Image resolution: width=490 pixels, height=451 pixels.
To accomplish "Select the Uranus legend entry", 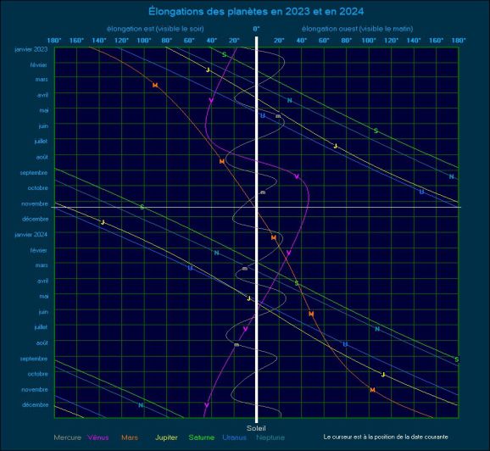I will tap(234, 437).
